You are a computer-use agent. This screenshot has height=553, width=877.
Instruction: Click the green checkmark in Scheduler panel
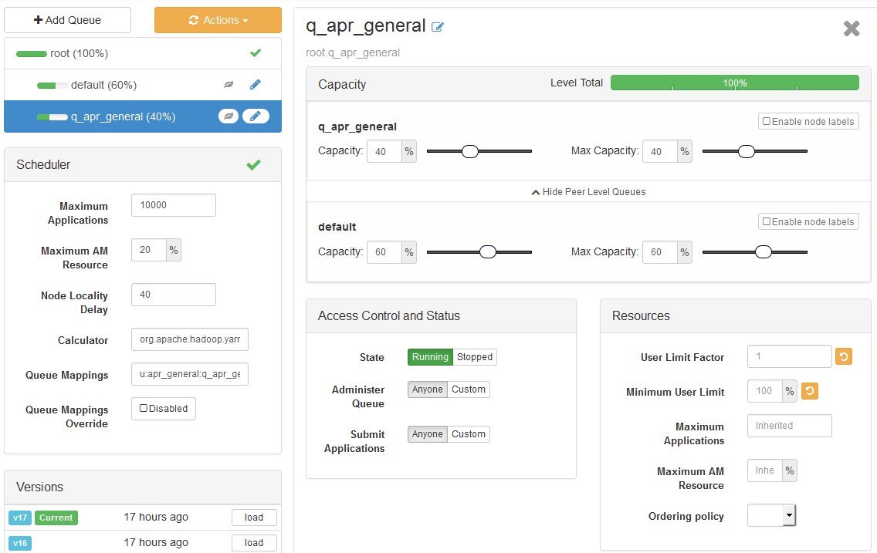(253, 164)
